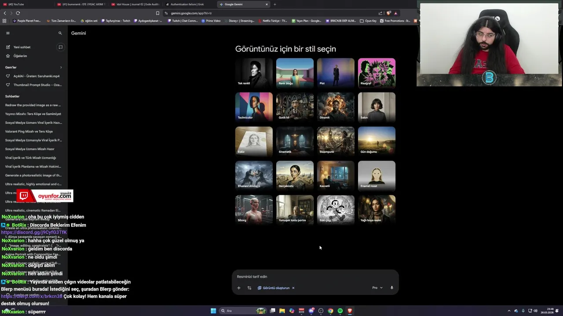Screen dimensions: 563x316
Task: Switch to the 'bumeramk : EFE UYGAC' tab
Action: coord(82,4)
